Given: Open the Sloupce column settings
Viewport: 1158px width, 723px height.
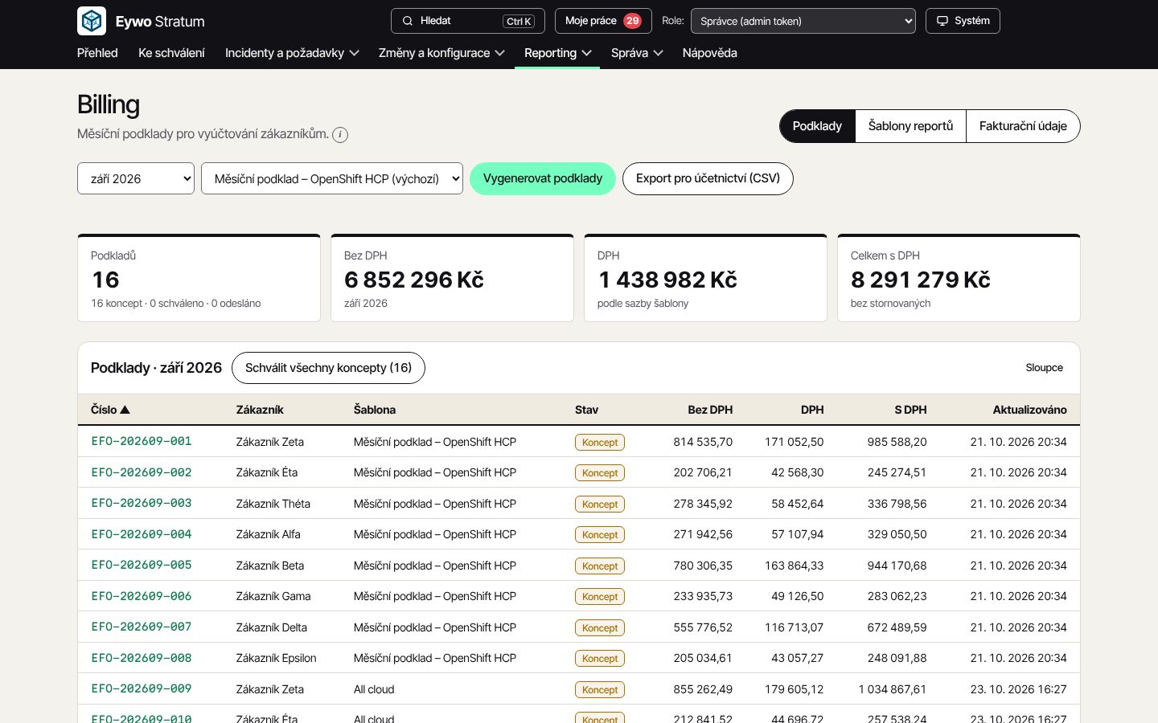Looking at the screenshot, I should click(1044, 368).
